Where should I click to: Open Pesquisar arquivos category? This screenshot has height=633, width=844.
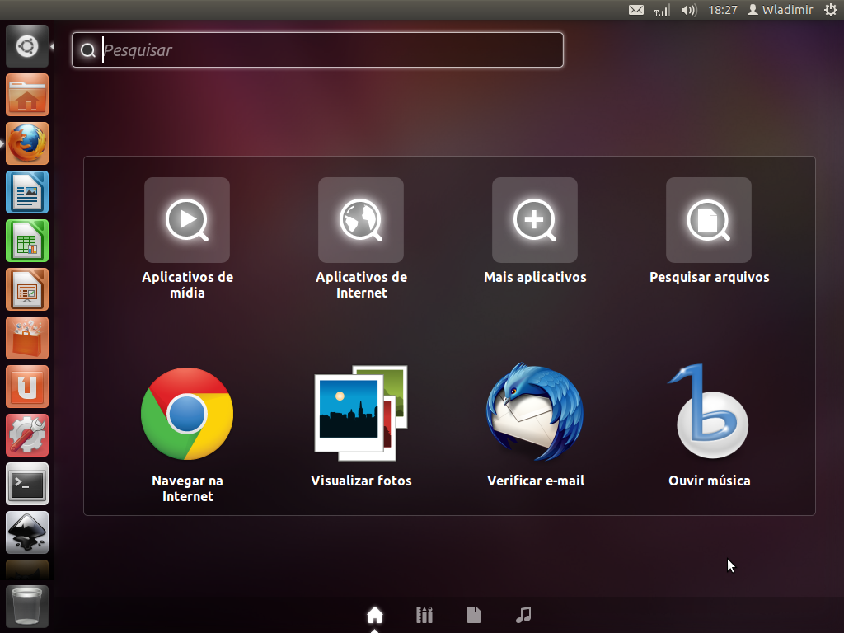tap(709, 232)
